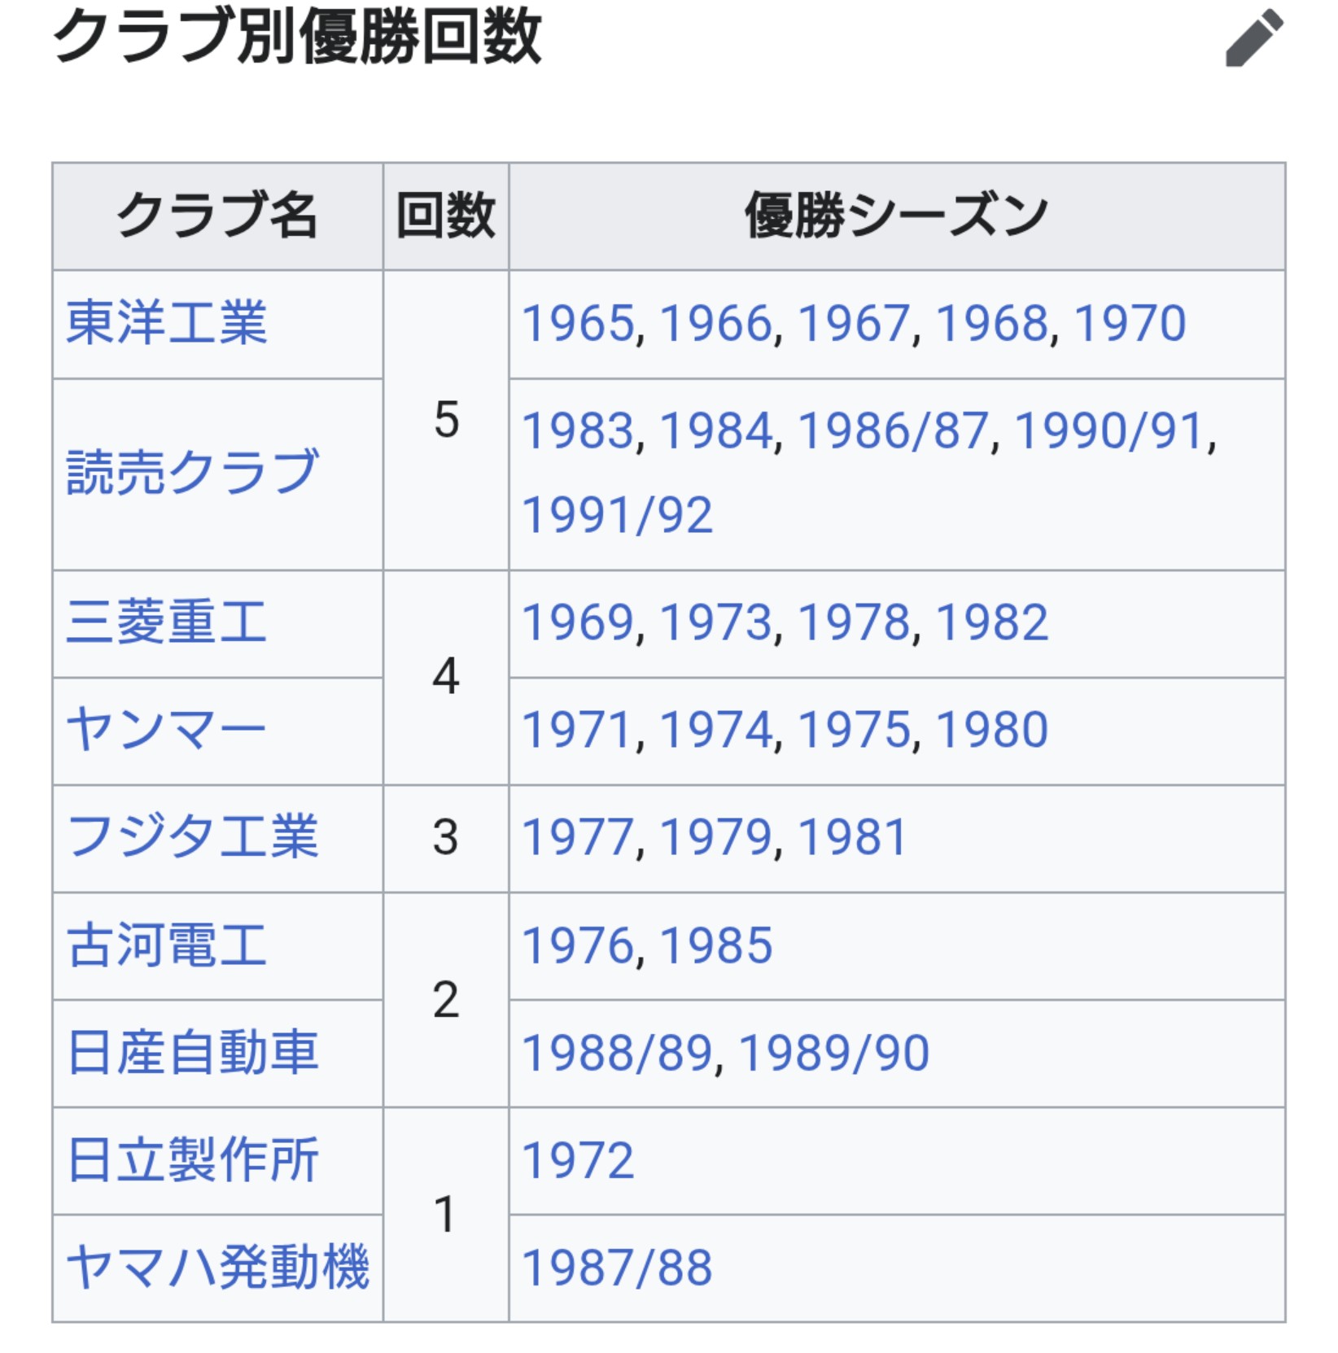The height and width of the screenshot is (1353, 1338).
Task: Open the 1965 season link
Action: click(578, 323)
